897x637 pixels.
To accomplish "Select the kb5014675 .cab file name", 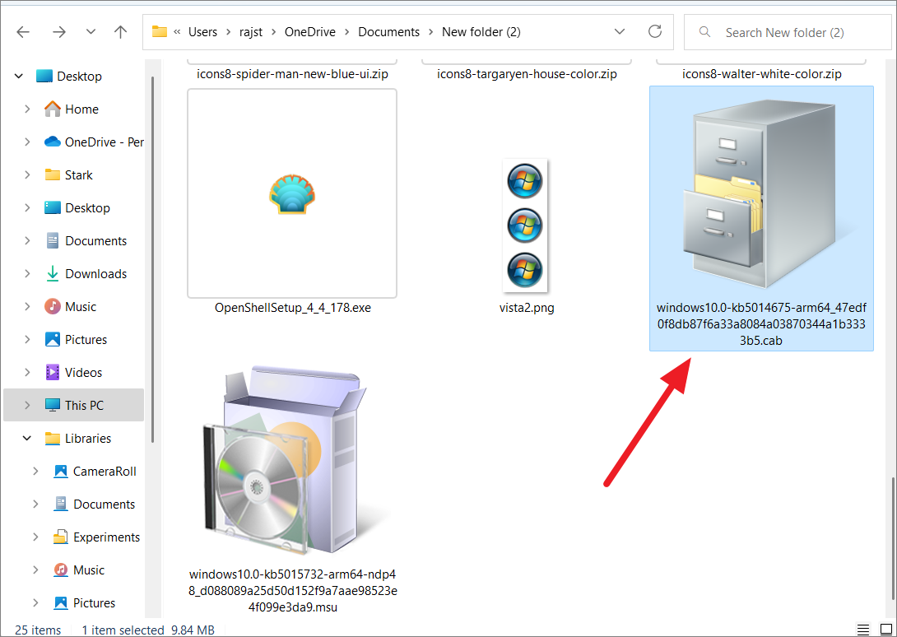I will tap(761, 324).
